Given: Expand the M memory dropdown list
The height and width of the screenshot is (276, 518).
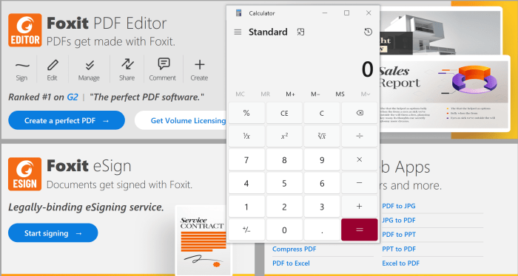Looking at the screenshot, I should (x=366, y=94).
